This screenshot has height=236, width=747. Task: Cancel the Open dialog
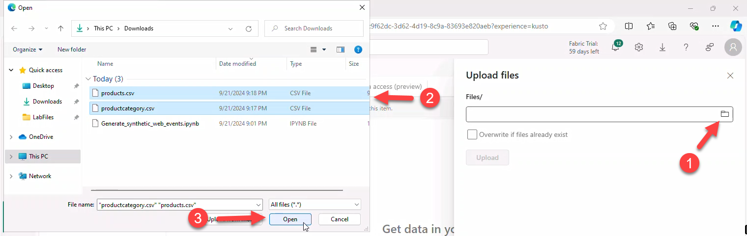pos(340,219)
